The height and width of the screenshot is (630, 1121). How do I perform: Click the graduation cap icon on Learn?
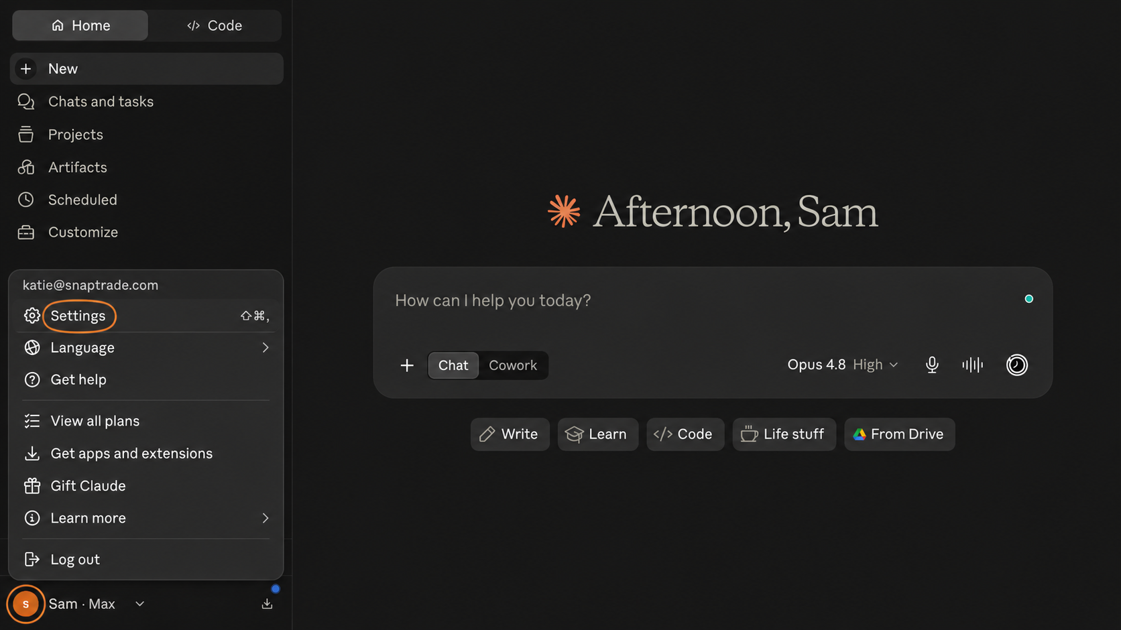click(574, 434)
